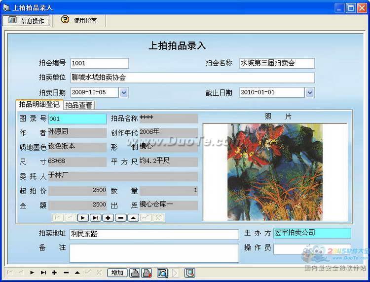Click the 备注 text area
The height and width of the screenshot is (282, 370).
coord(154,253)
